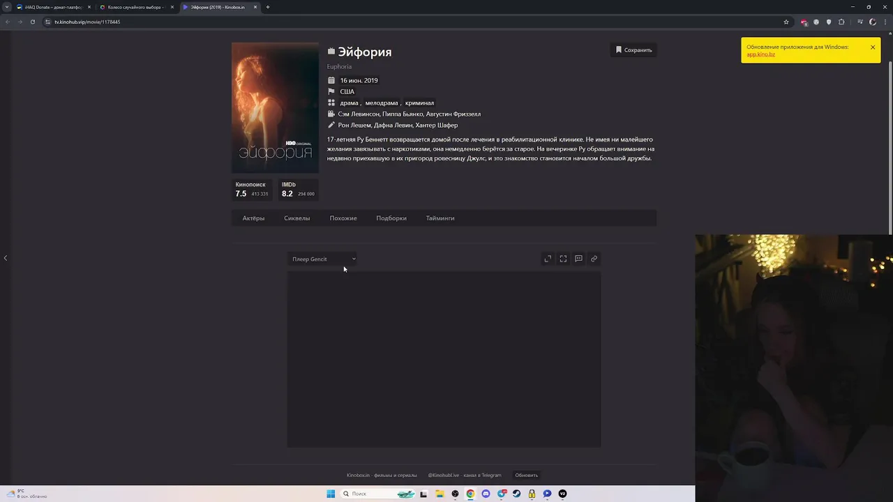
Task: Click the Chrome icon in the taskbar
Action: click(x=470, y=494)
